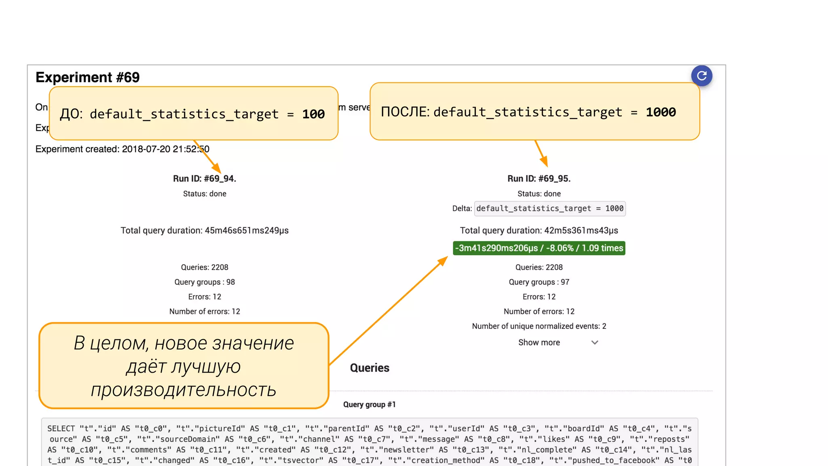Click the Delta default_statistics_target = 1000 box

549,208
